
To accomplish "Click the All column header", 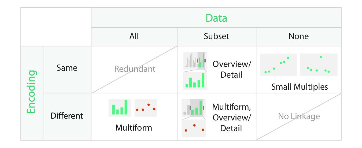I will 134,36.
